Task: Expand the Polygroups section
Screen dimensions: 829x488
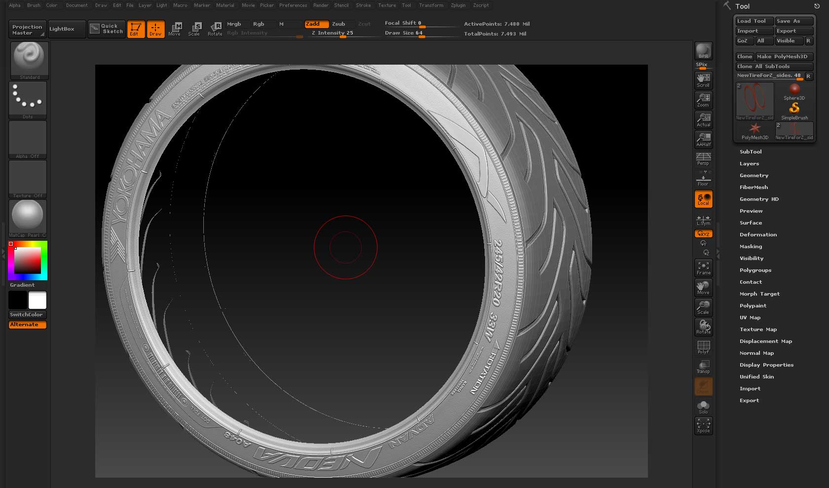Action: tap(755, 270)
